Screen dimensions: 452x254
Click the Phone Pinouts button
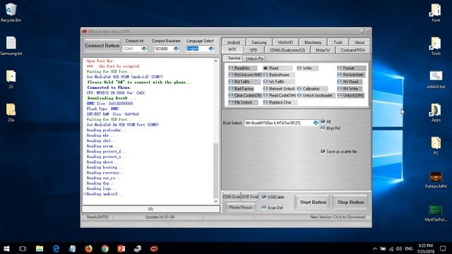pos(241,207)
